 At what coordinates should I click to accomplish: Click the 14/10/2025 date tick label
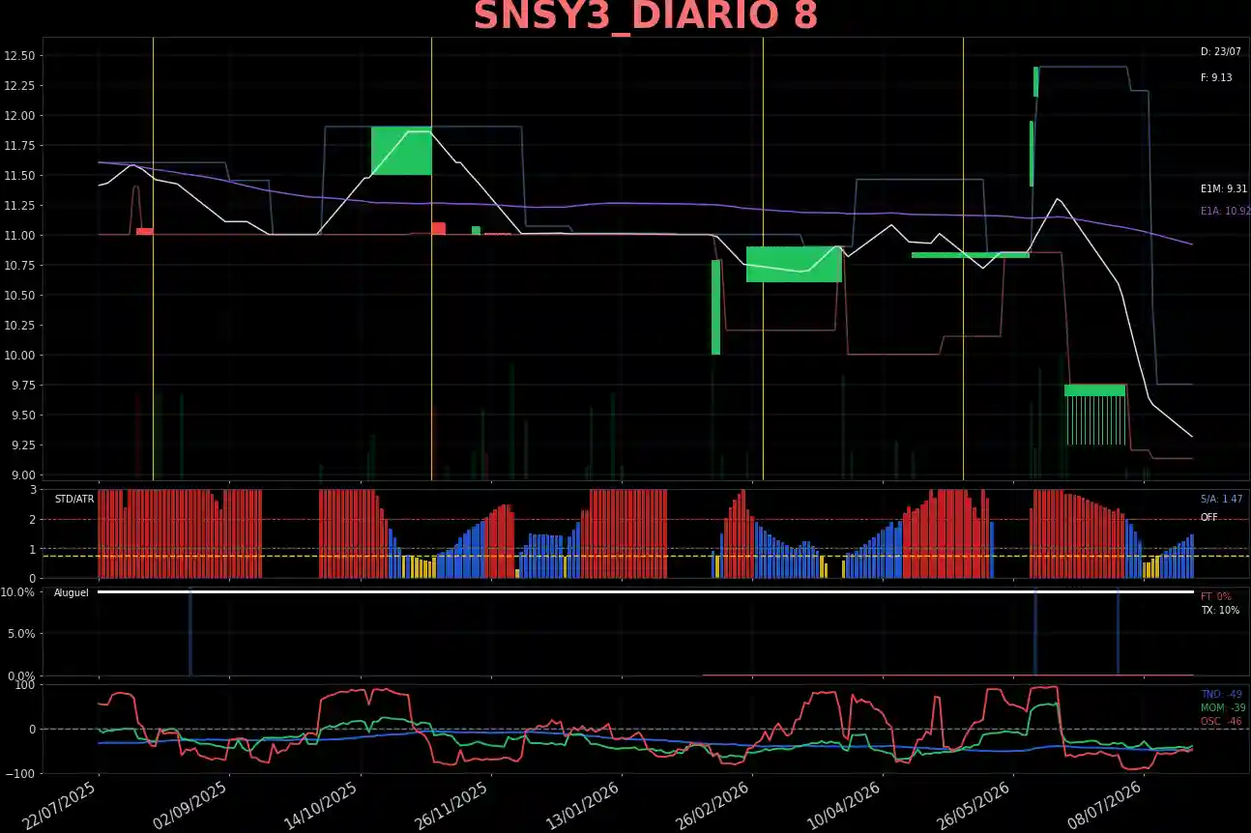pyautogui.click(x=322, y=805)
